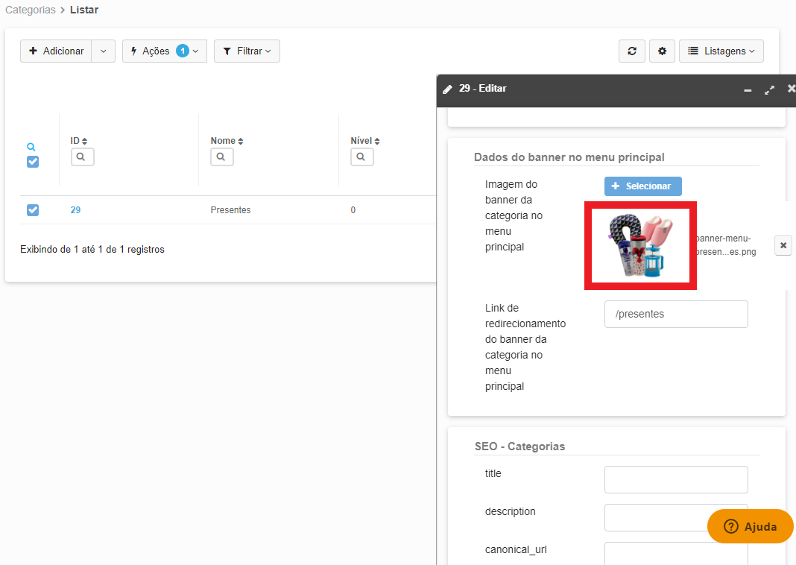Remove the banner image with X icon

pyautogui.click(x=783, y=245)
